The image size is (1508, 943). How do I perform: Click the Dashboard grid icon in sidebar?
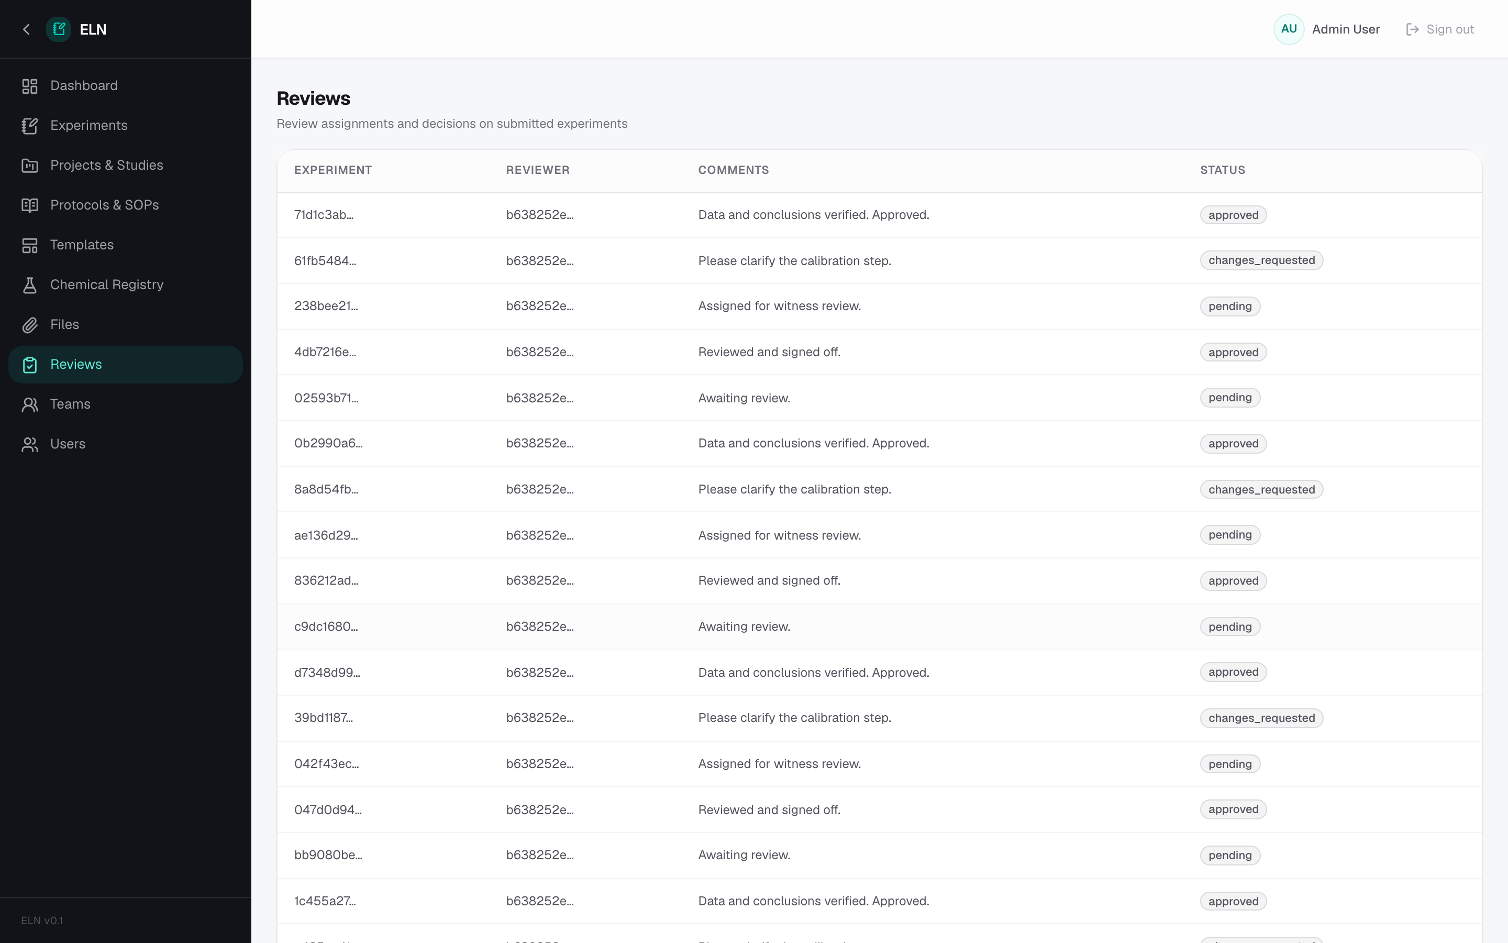pyautogui.click(x=30, y=86)
